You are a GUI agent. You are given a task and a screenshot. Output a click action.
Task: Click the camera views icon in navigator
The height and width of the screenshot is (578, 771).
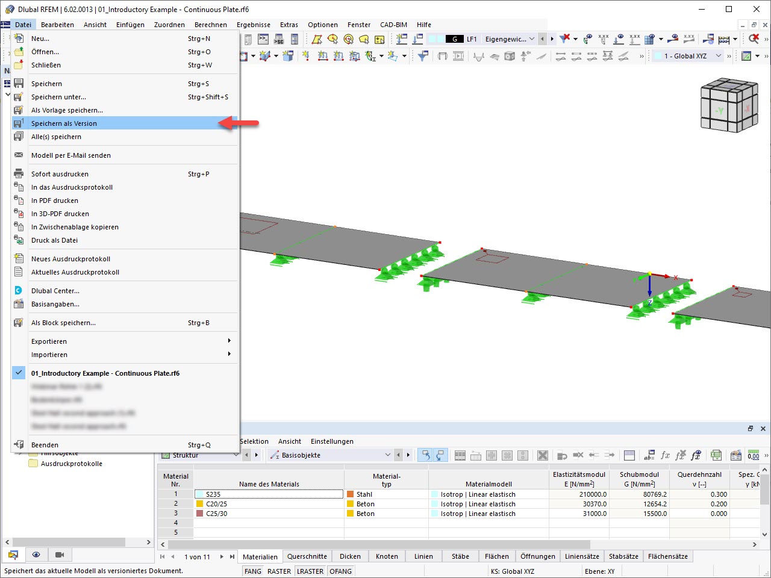coord(60,555)
